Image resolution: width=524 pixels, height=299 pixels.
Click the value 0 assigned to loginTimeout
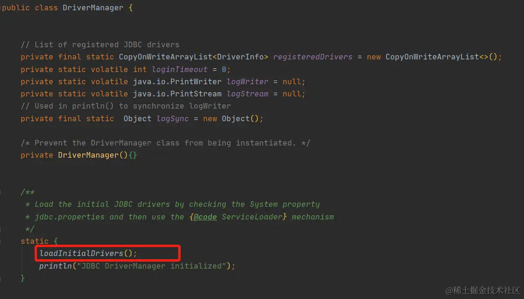(224, 70)
